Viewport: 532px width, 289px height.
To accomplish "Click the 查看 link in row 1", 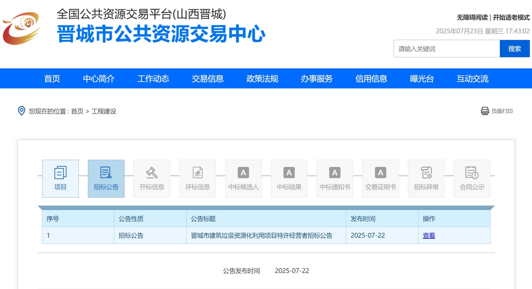I will click(429, 235).
